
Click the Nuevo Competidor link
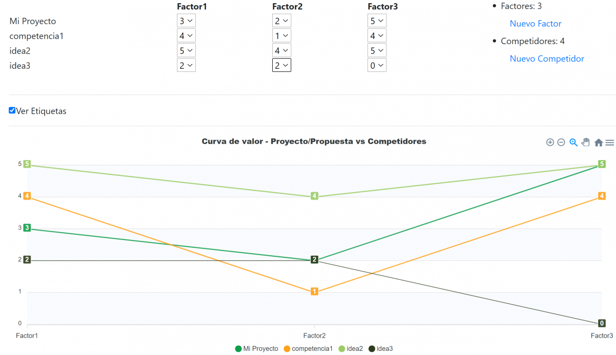pyautogui.click(x=547, y=59)
